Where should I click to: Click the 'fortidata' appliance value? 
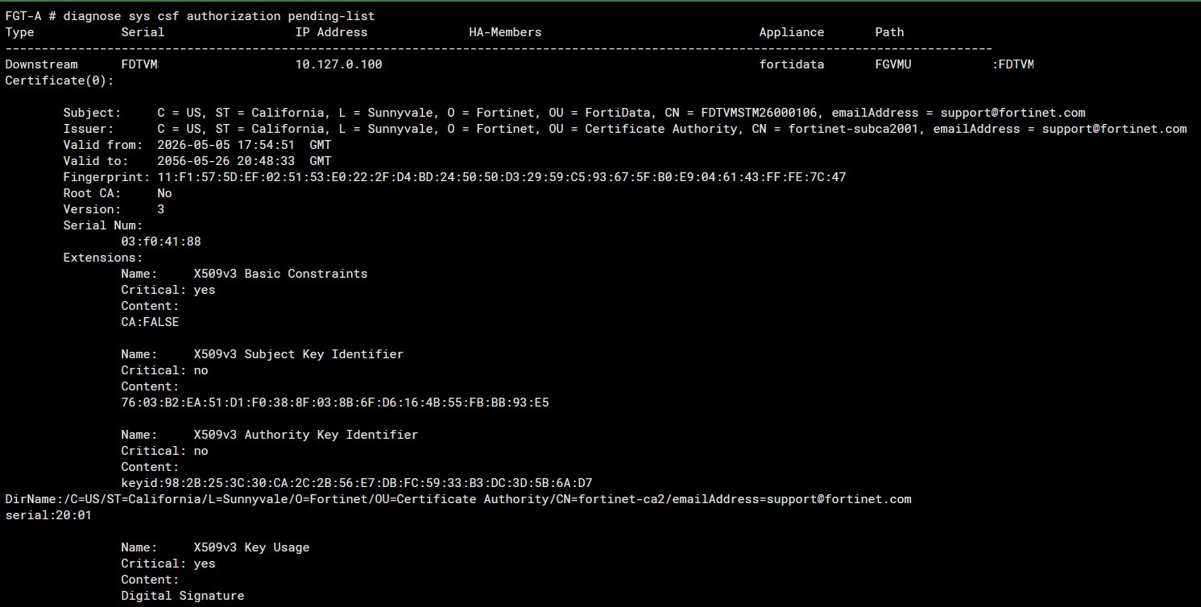coord(792,64)
